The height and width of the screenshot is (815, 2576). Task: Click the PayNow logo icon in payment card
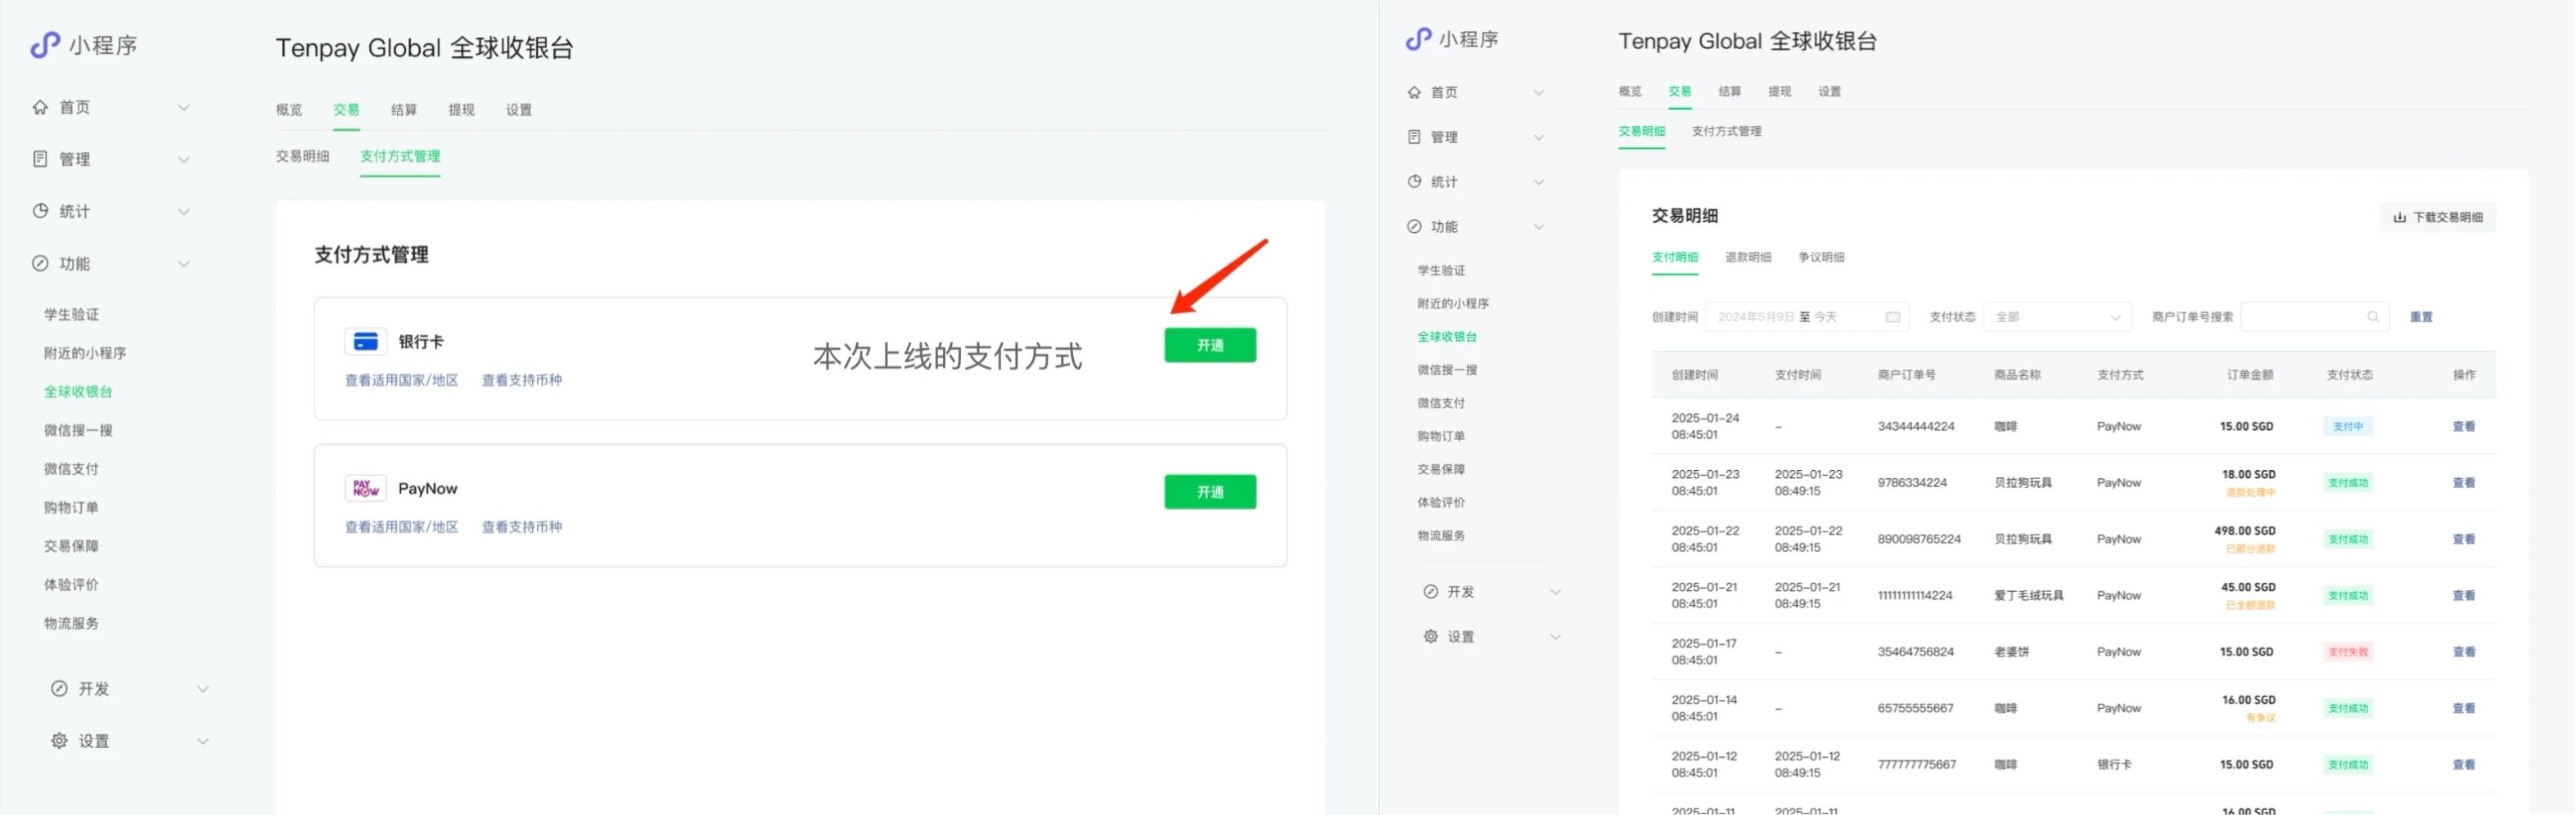click(366, 488)
